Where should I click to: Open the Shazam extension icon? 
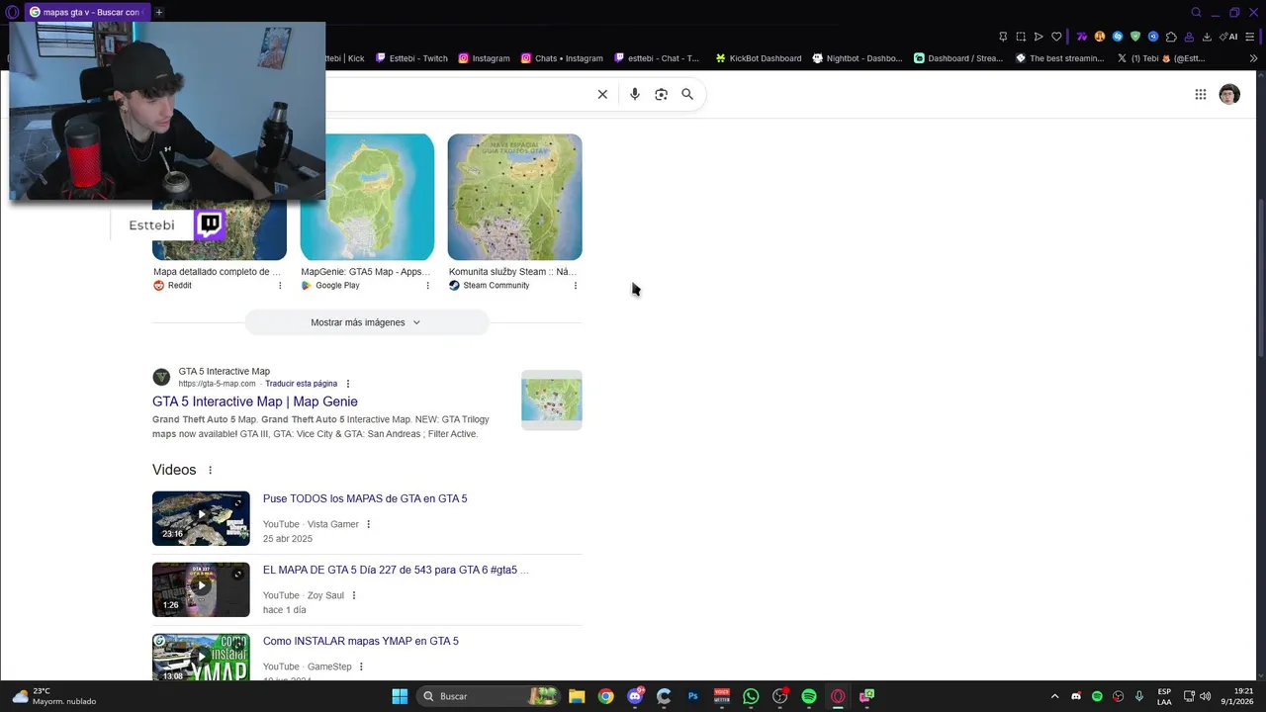[1118, 37]
